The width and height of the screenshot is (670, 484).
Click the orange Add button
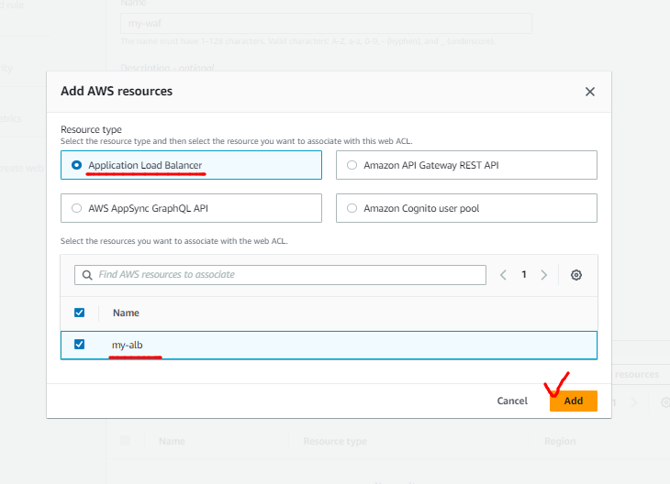tap(573, 401)
